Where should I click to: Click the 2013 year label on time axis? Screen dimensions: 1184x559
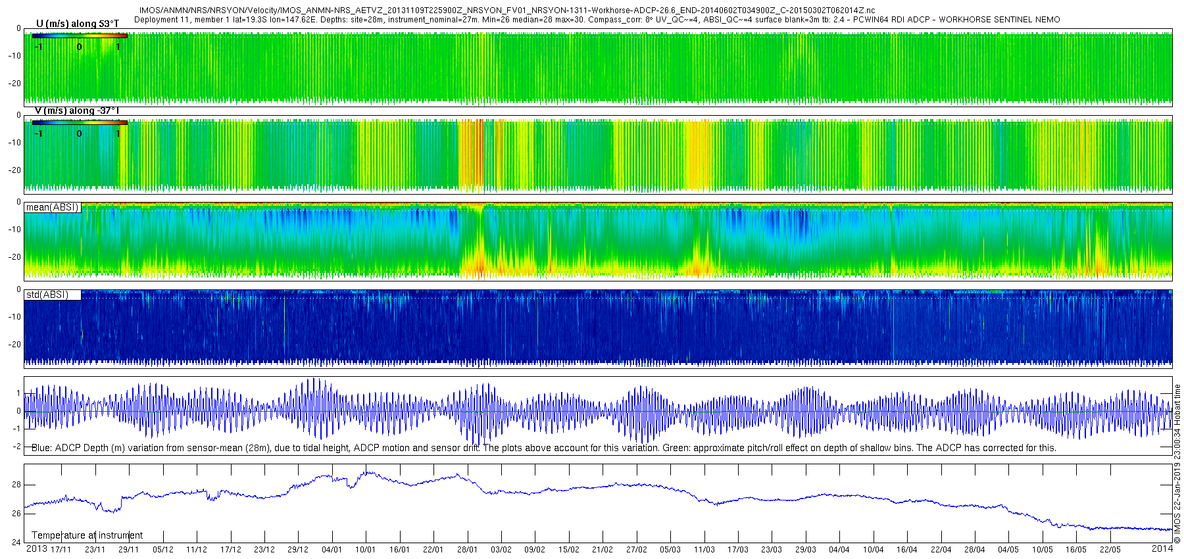pos(36,549)
